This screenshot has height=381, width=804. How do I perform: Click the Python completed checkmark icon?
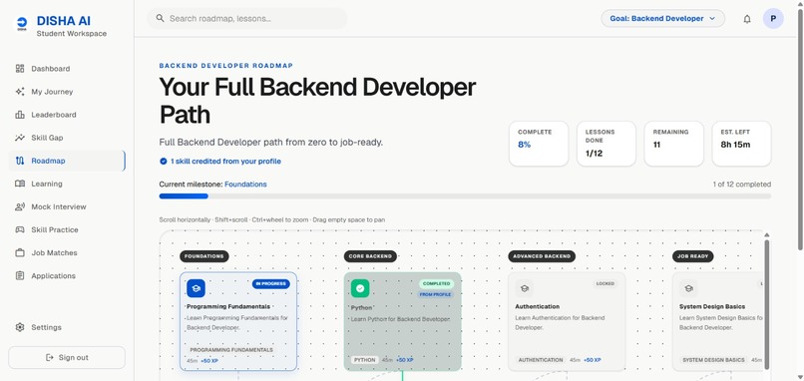(360, 288)
